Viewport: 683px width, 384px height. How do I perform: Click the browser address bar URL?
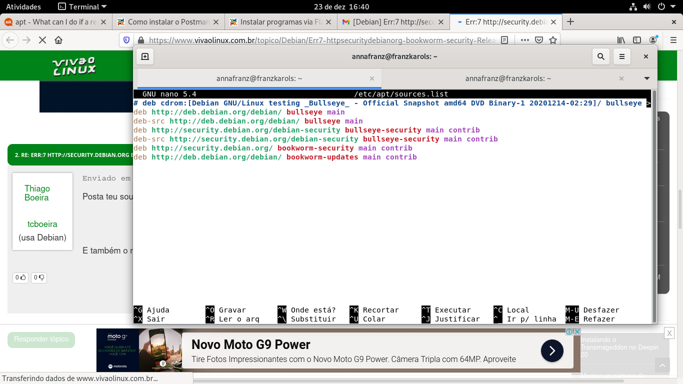tap(320, 40)
